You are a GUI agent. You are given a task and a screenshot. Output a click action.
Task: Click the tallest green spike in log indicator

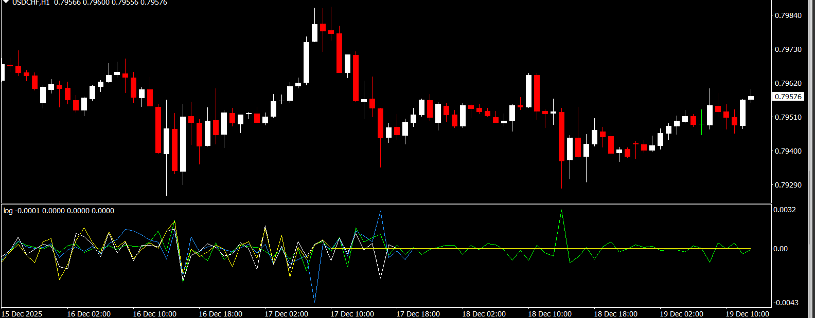(561, 211)
